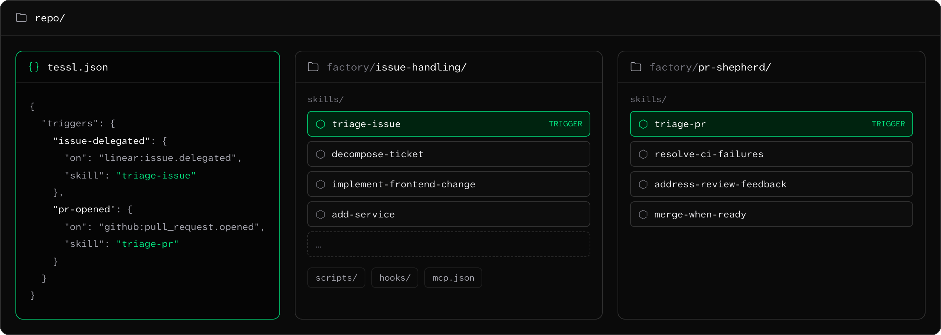The width and height of the screenshot is (941, 335).
Task: Click the "triggers" key in the JSON
Action: pyautogui.click(x=70, y=123)
